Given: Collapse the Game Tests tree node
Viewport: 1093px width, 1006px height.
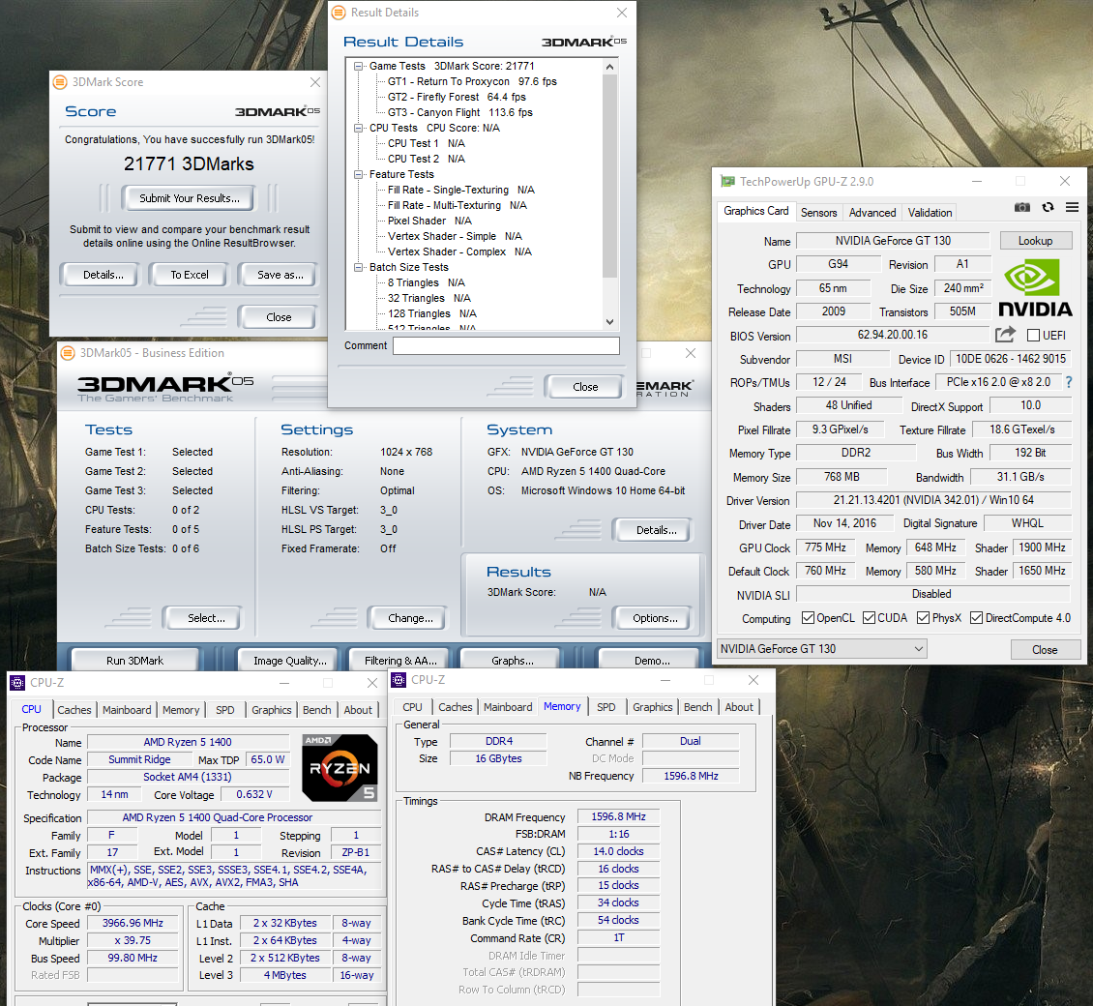Looking at the screenshot, I should [359, 66].
